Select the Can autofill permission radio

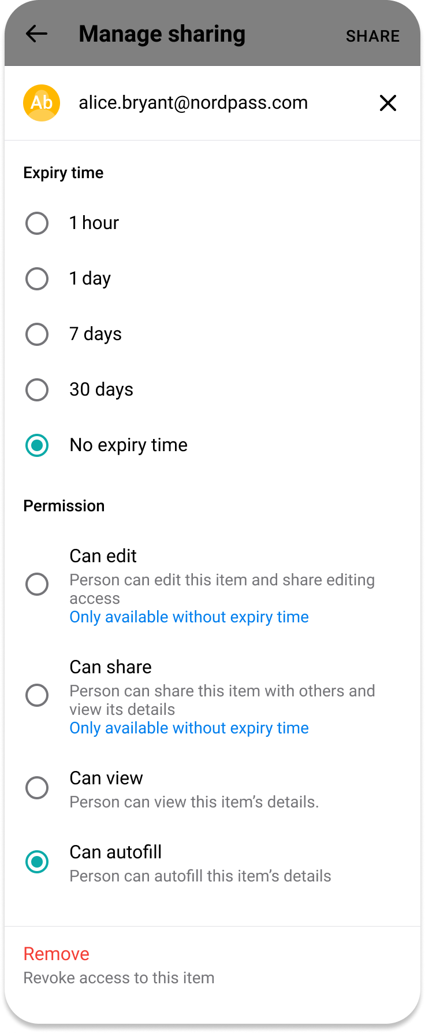[x=37, y=862]
